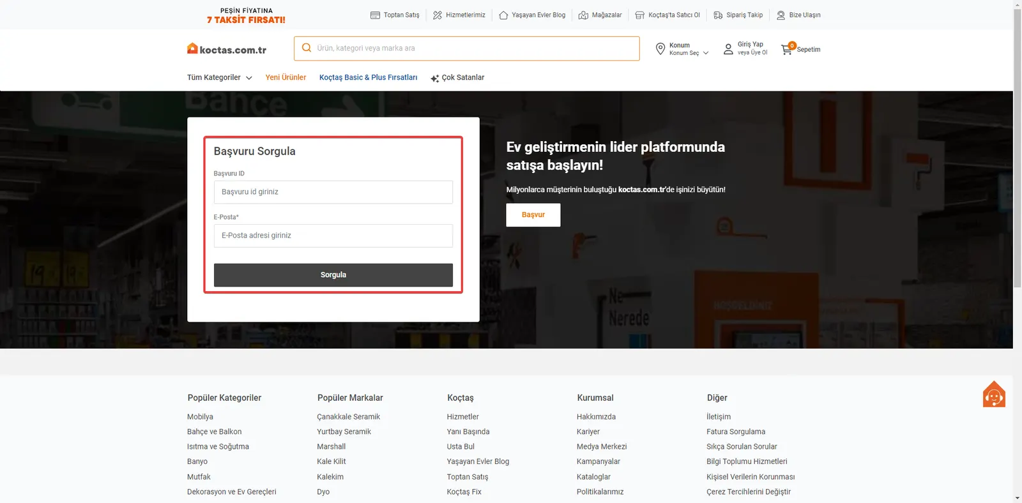This screenshot has width=1022, height=503.
Task: Click the Giriş Yap user icon
Action: pyautogui.click(x=728, y=49)
